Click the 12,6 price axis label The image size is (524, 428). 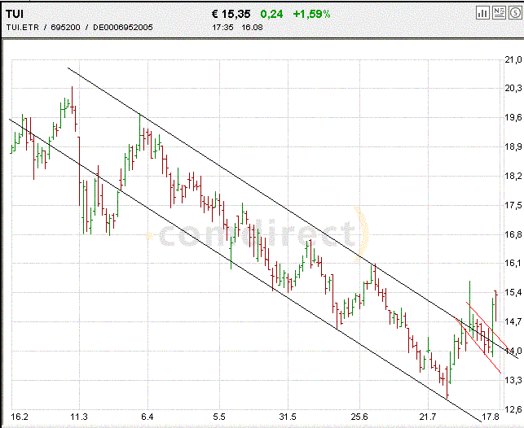click(513, 409)
